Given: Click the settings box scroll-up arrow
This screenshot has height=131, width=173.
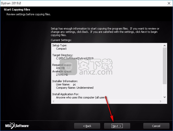Looking at the screenshot, I should pyautogui.click(x=164, y=46).
